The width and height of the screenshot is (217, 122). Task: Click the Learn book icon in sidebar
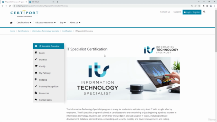tap(36, 53)
